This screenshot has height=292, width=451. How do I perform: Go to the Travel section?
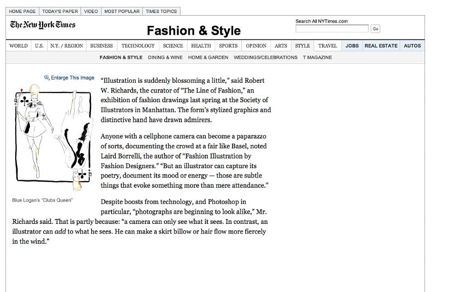327,46
